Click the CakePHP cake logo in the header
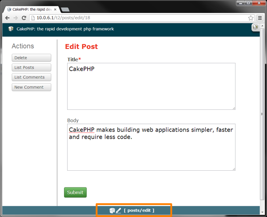This screenshot has height=217, width=267. pyautogui.click(x=11, y=29)
